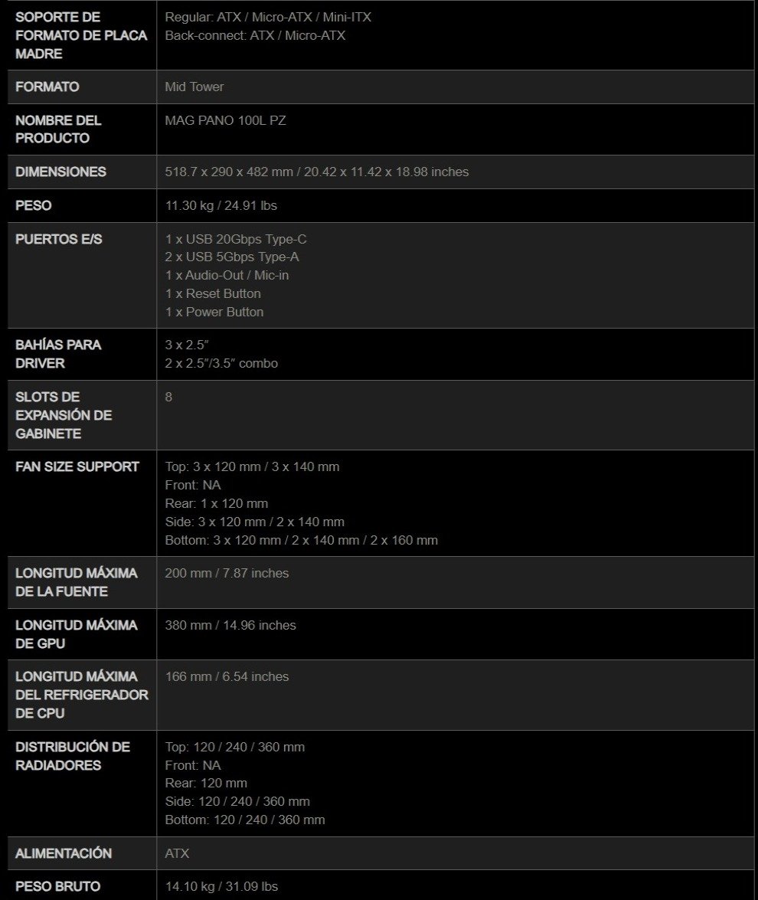Viewport: 758px width, 900px height.
Task: Click the ATX value in the ALIMENTACIÓN row
Action: [177, 853]
